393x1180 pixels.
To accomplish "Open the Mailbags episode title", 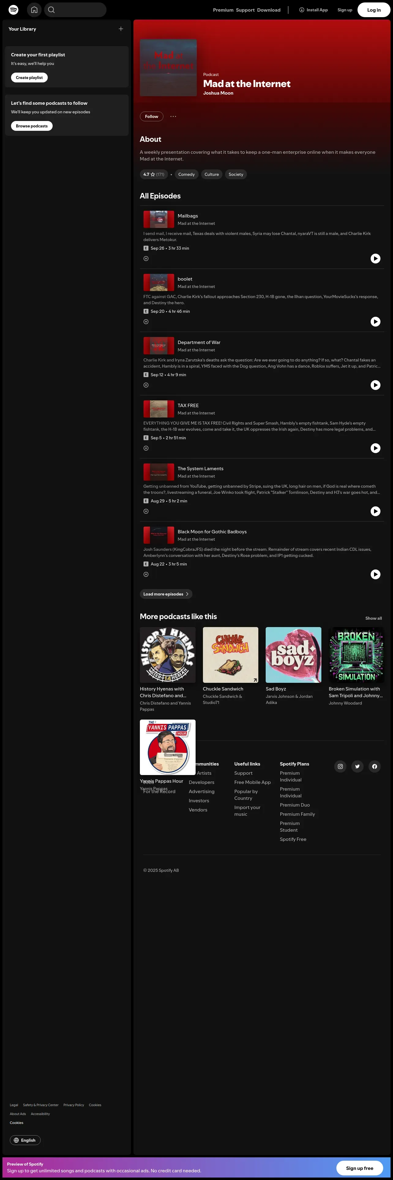I will pos(188,216).
